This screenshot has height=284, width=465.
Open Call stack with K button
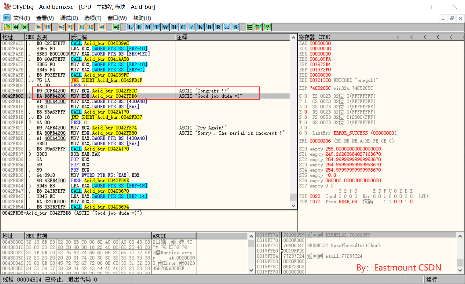(201, 27)
